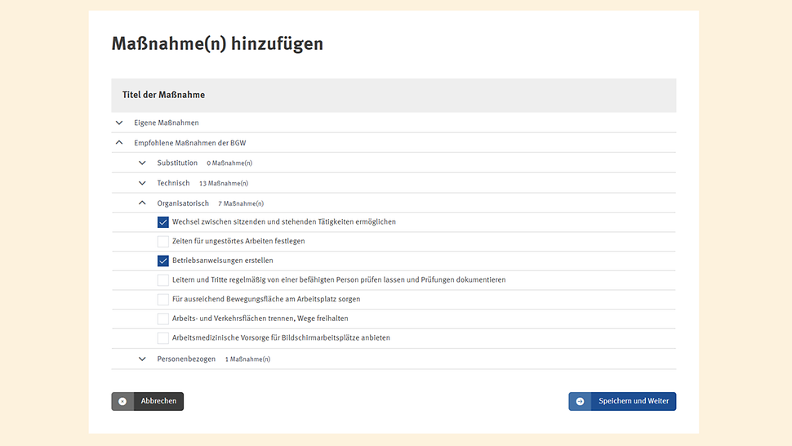
Task: Expand the Technisch chevron arrow
Action: coord(142,183)
